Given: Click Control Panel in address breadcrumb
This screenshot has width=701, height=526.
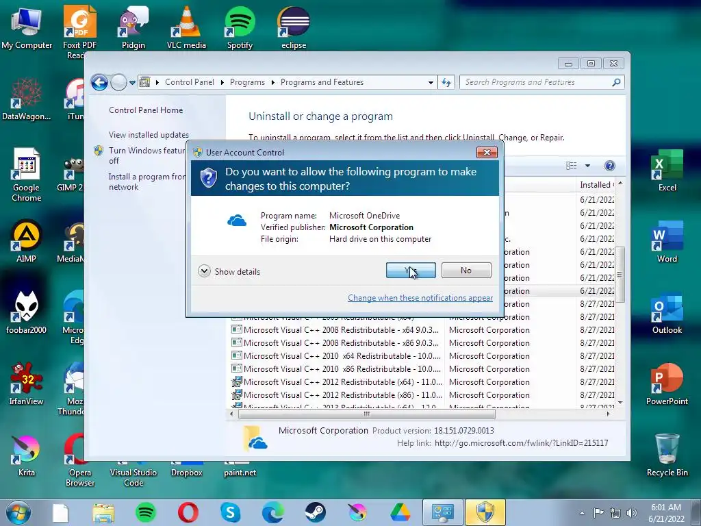Looking at the screenshot, I should tap(190, 82).
